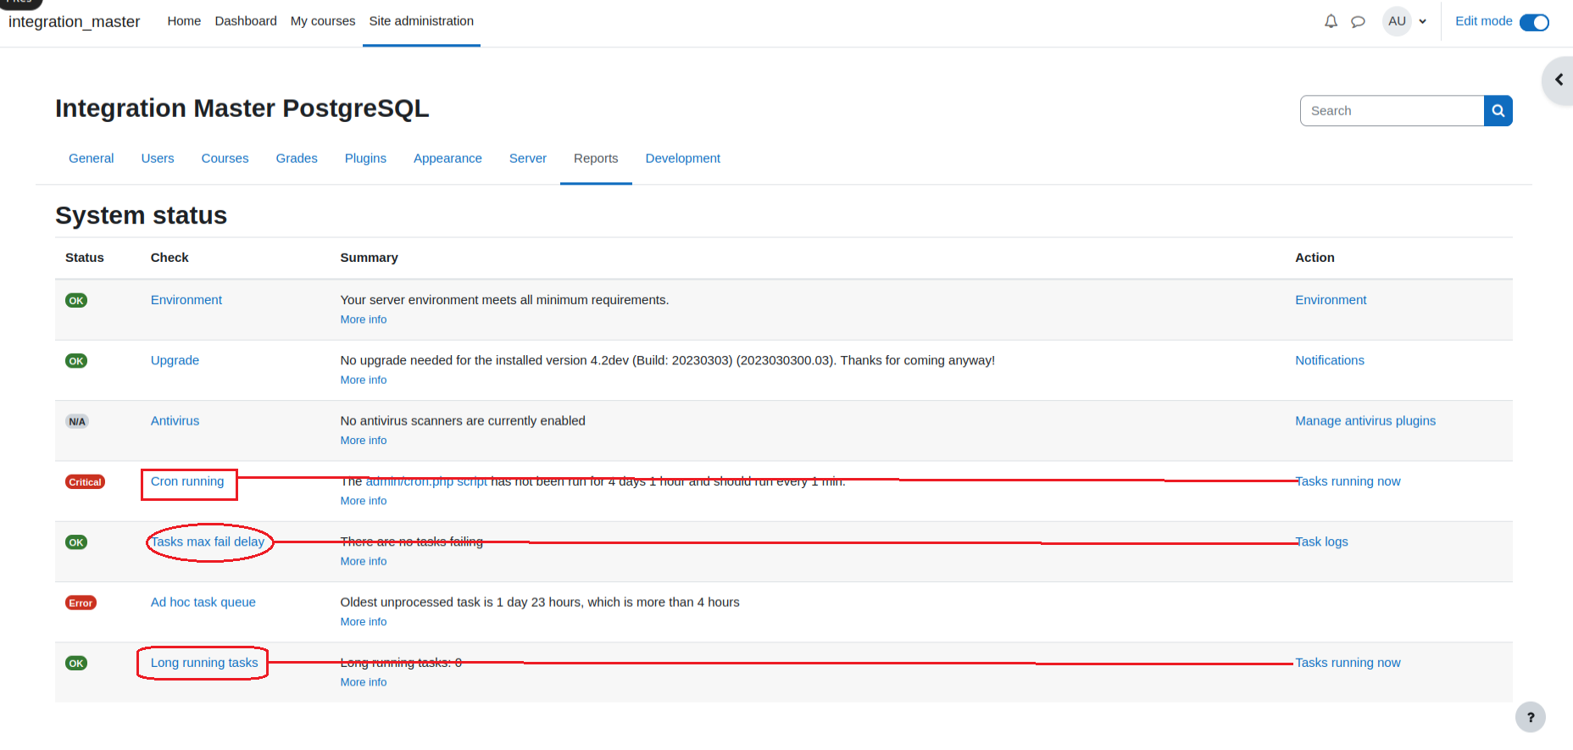Click Manage antivirus plugins action
The height and width of the screenshot is (750, 1573).
pos(1365,421)
